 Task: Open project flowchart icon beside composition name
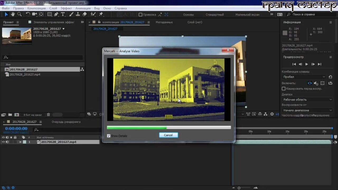[x=82, y=69]
